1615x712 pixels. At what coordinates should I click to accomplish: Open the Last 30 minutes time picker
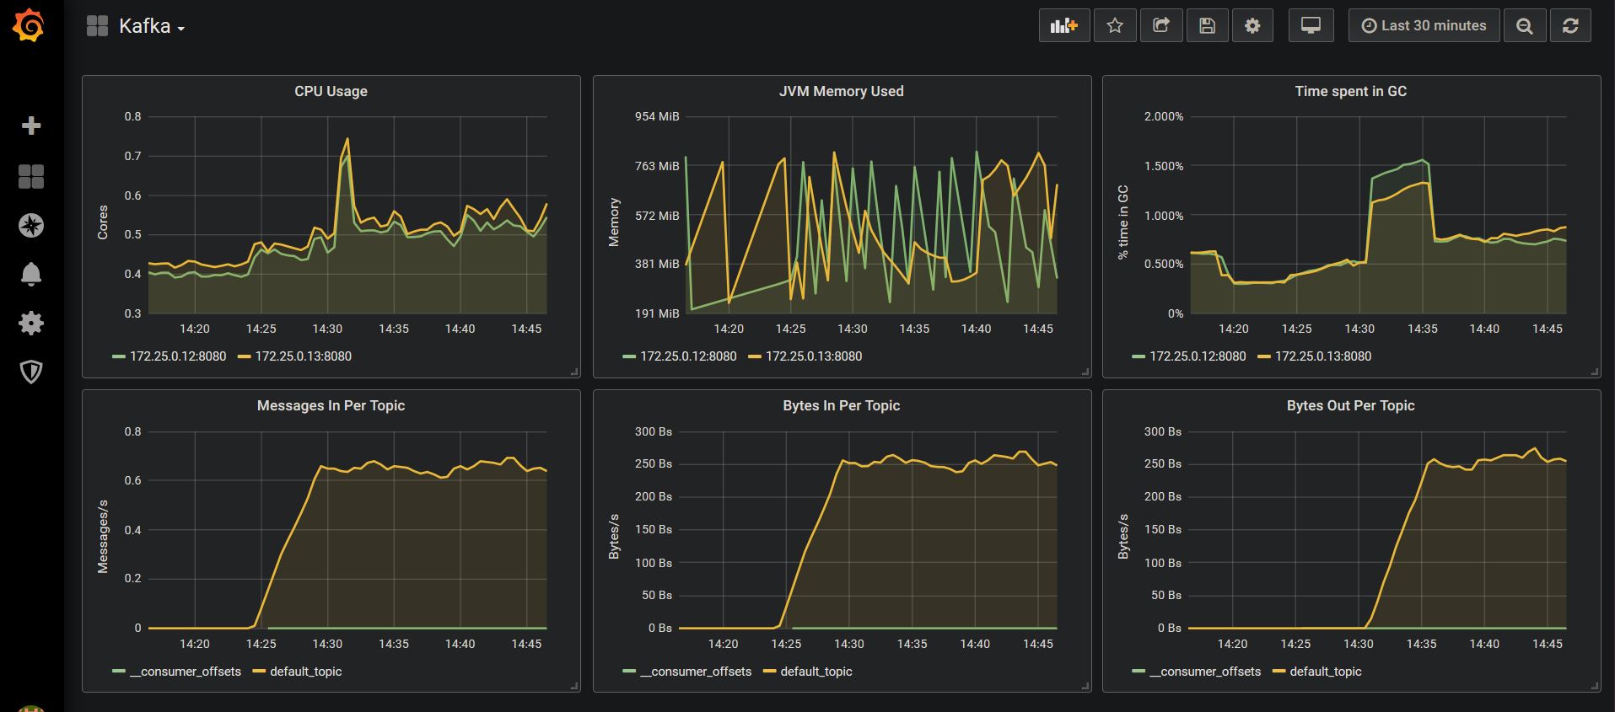[1424, 25]
